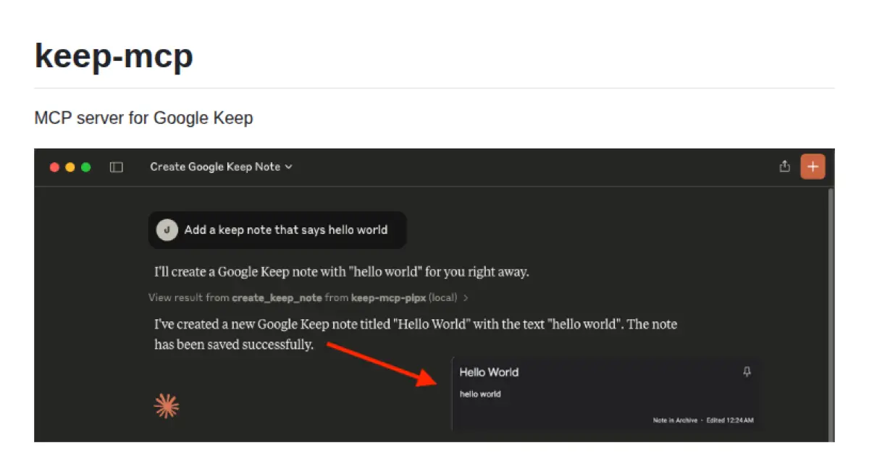
Task: Click the hello world note body text
Action: (480, 394)
